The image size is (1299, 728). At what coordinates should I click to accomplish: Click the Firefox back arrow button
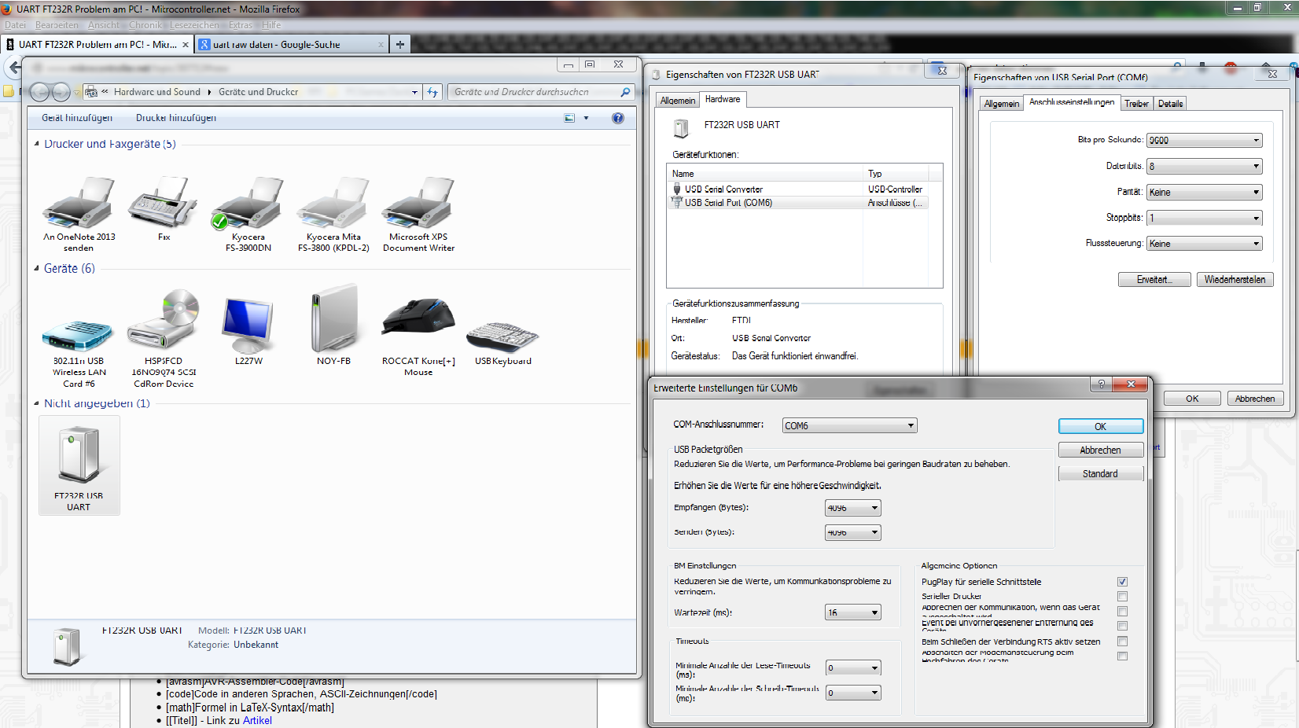click(14, 68)
